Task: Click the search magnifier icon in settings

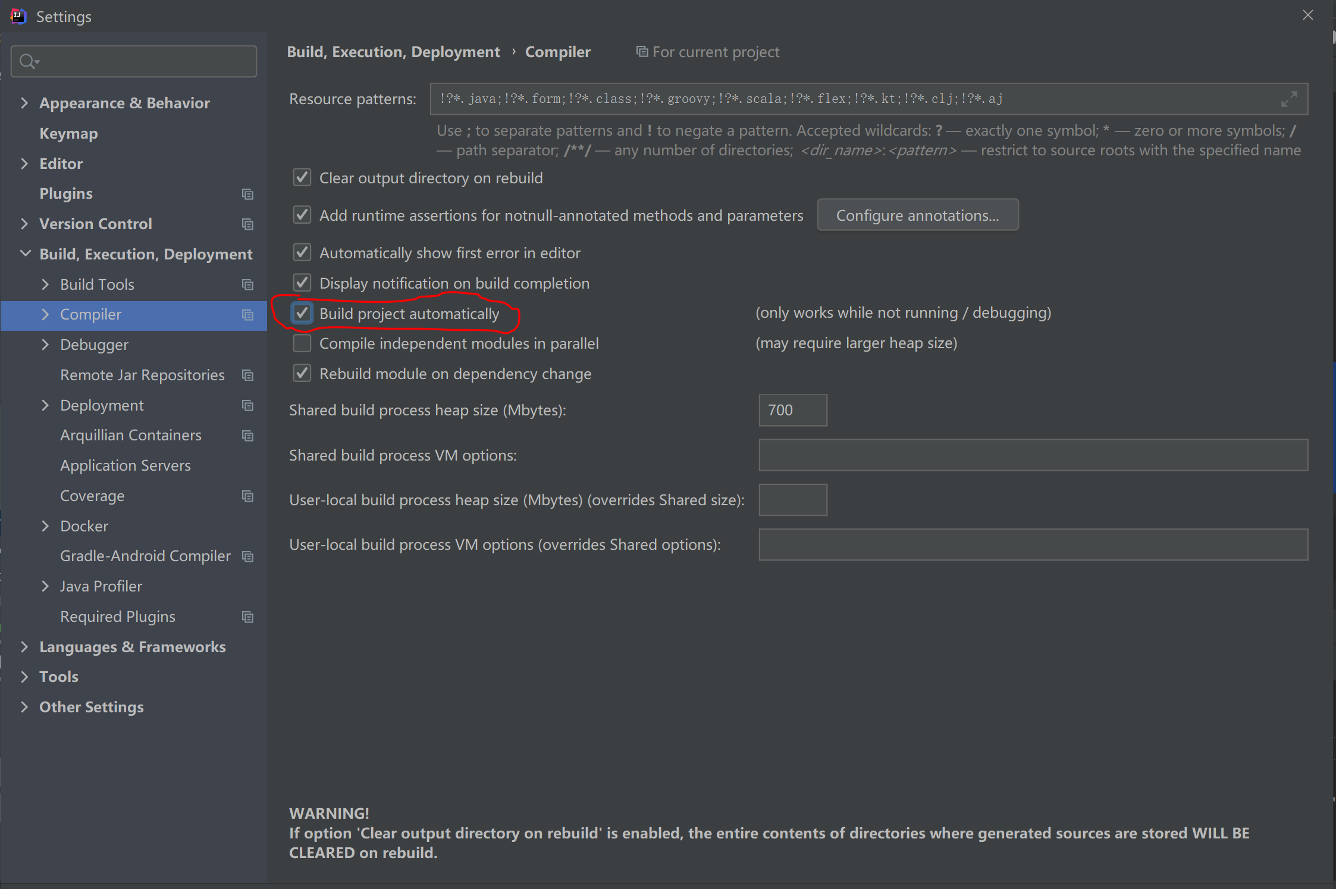Action: tap(27, 61)
